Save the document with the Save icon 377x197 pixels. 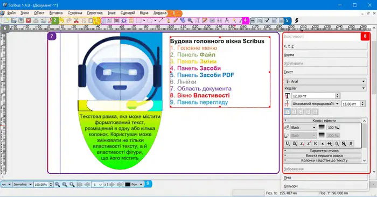21,20
